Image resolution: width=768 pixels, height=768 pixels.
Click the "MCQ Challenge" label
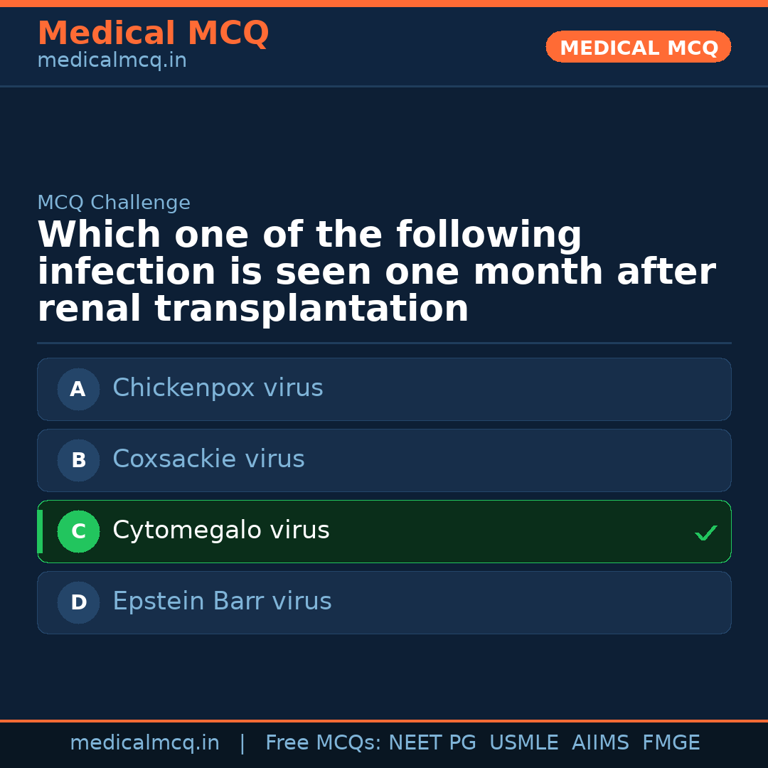click(114, 203)
